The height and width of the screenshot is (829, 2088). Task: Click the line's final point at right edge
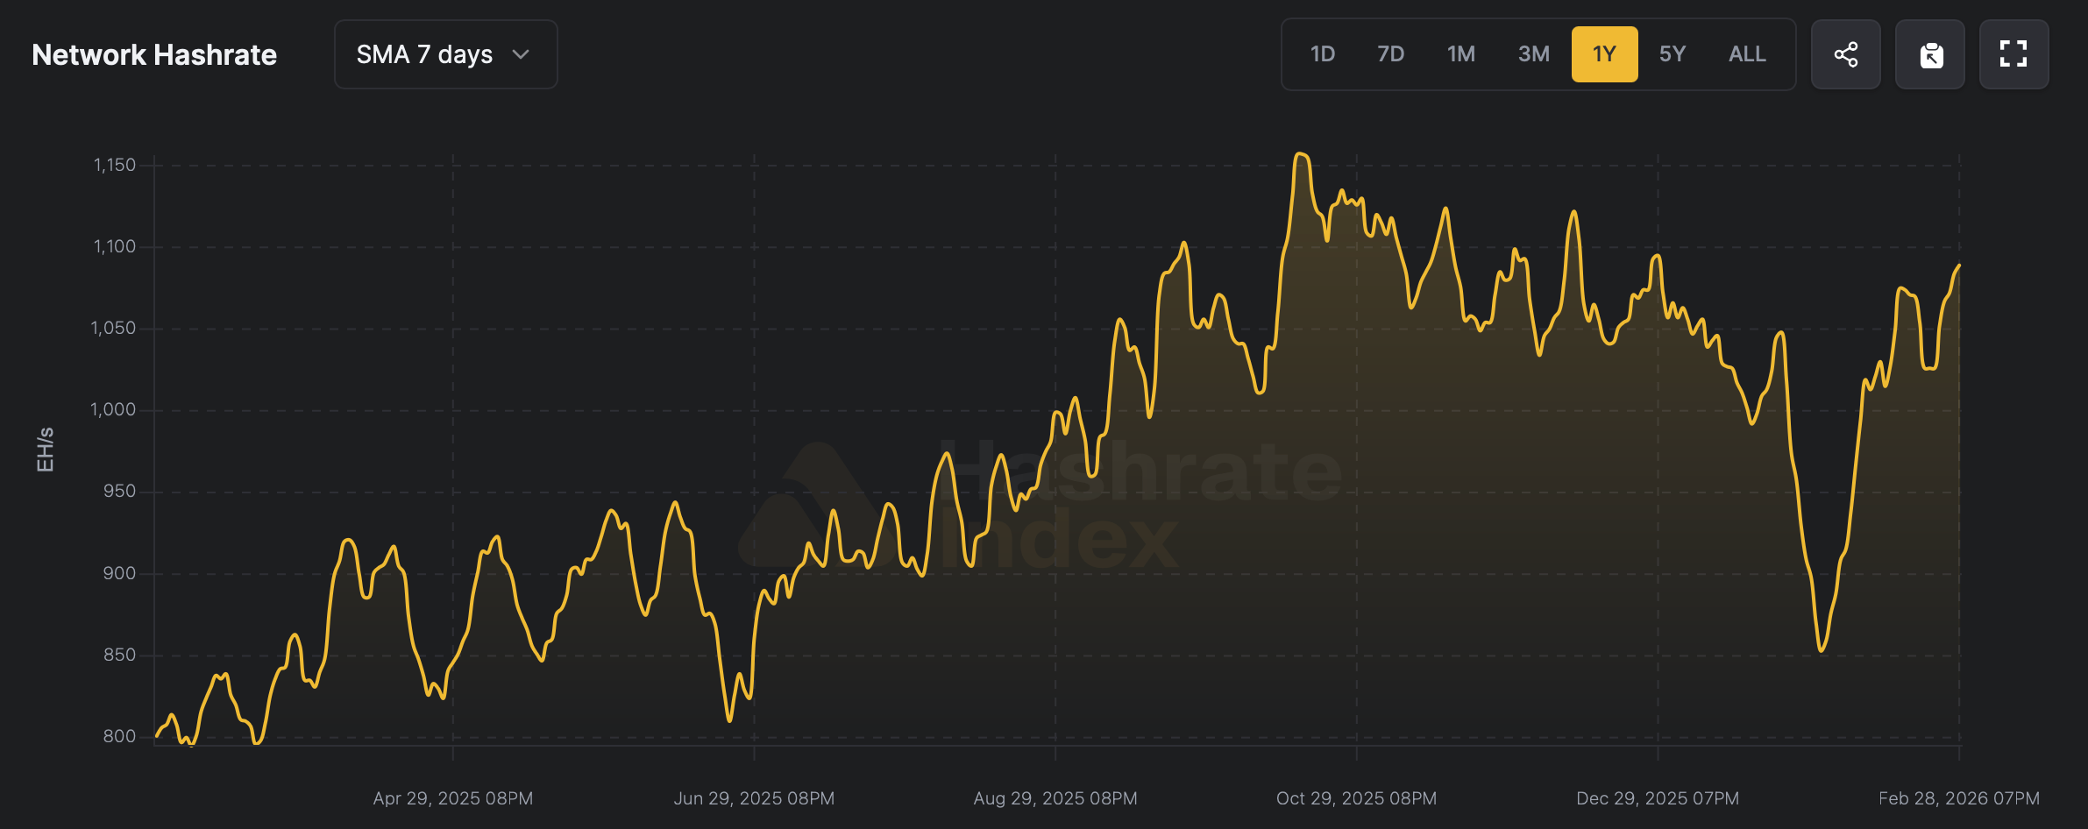1958,266
